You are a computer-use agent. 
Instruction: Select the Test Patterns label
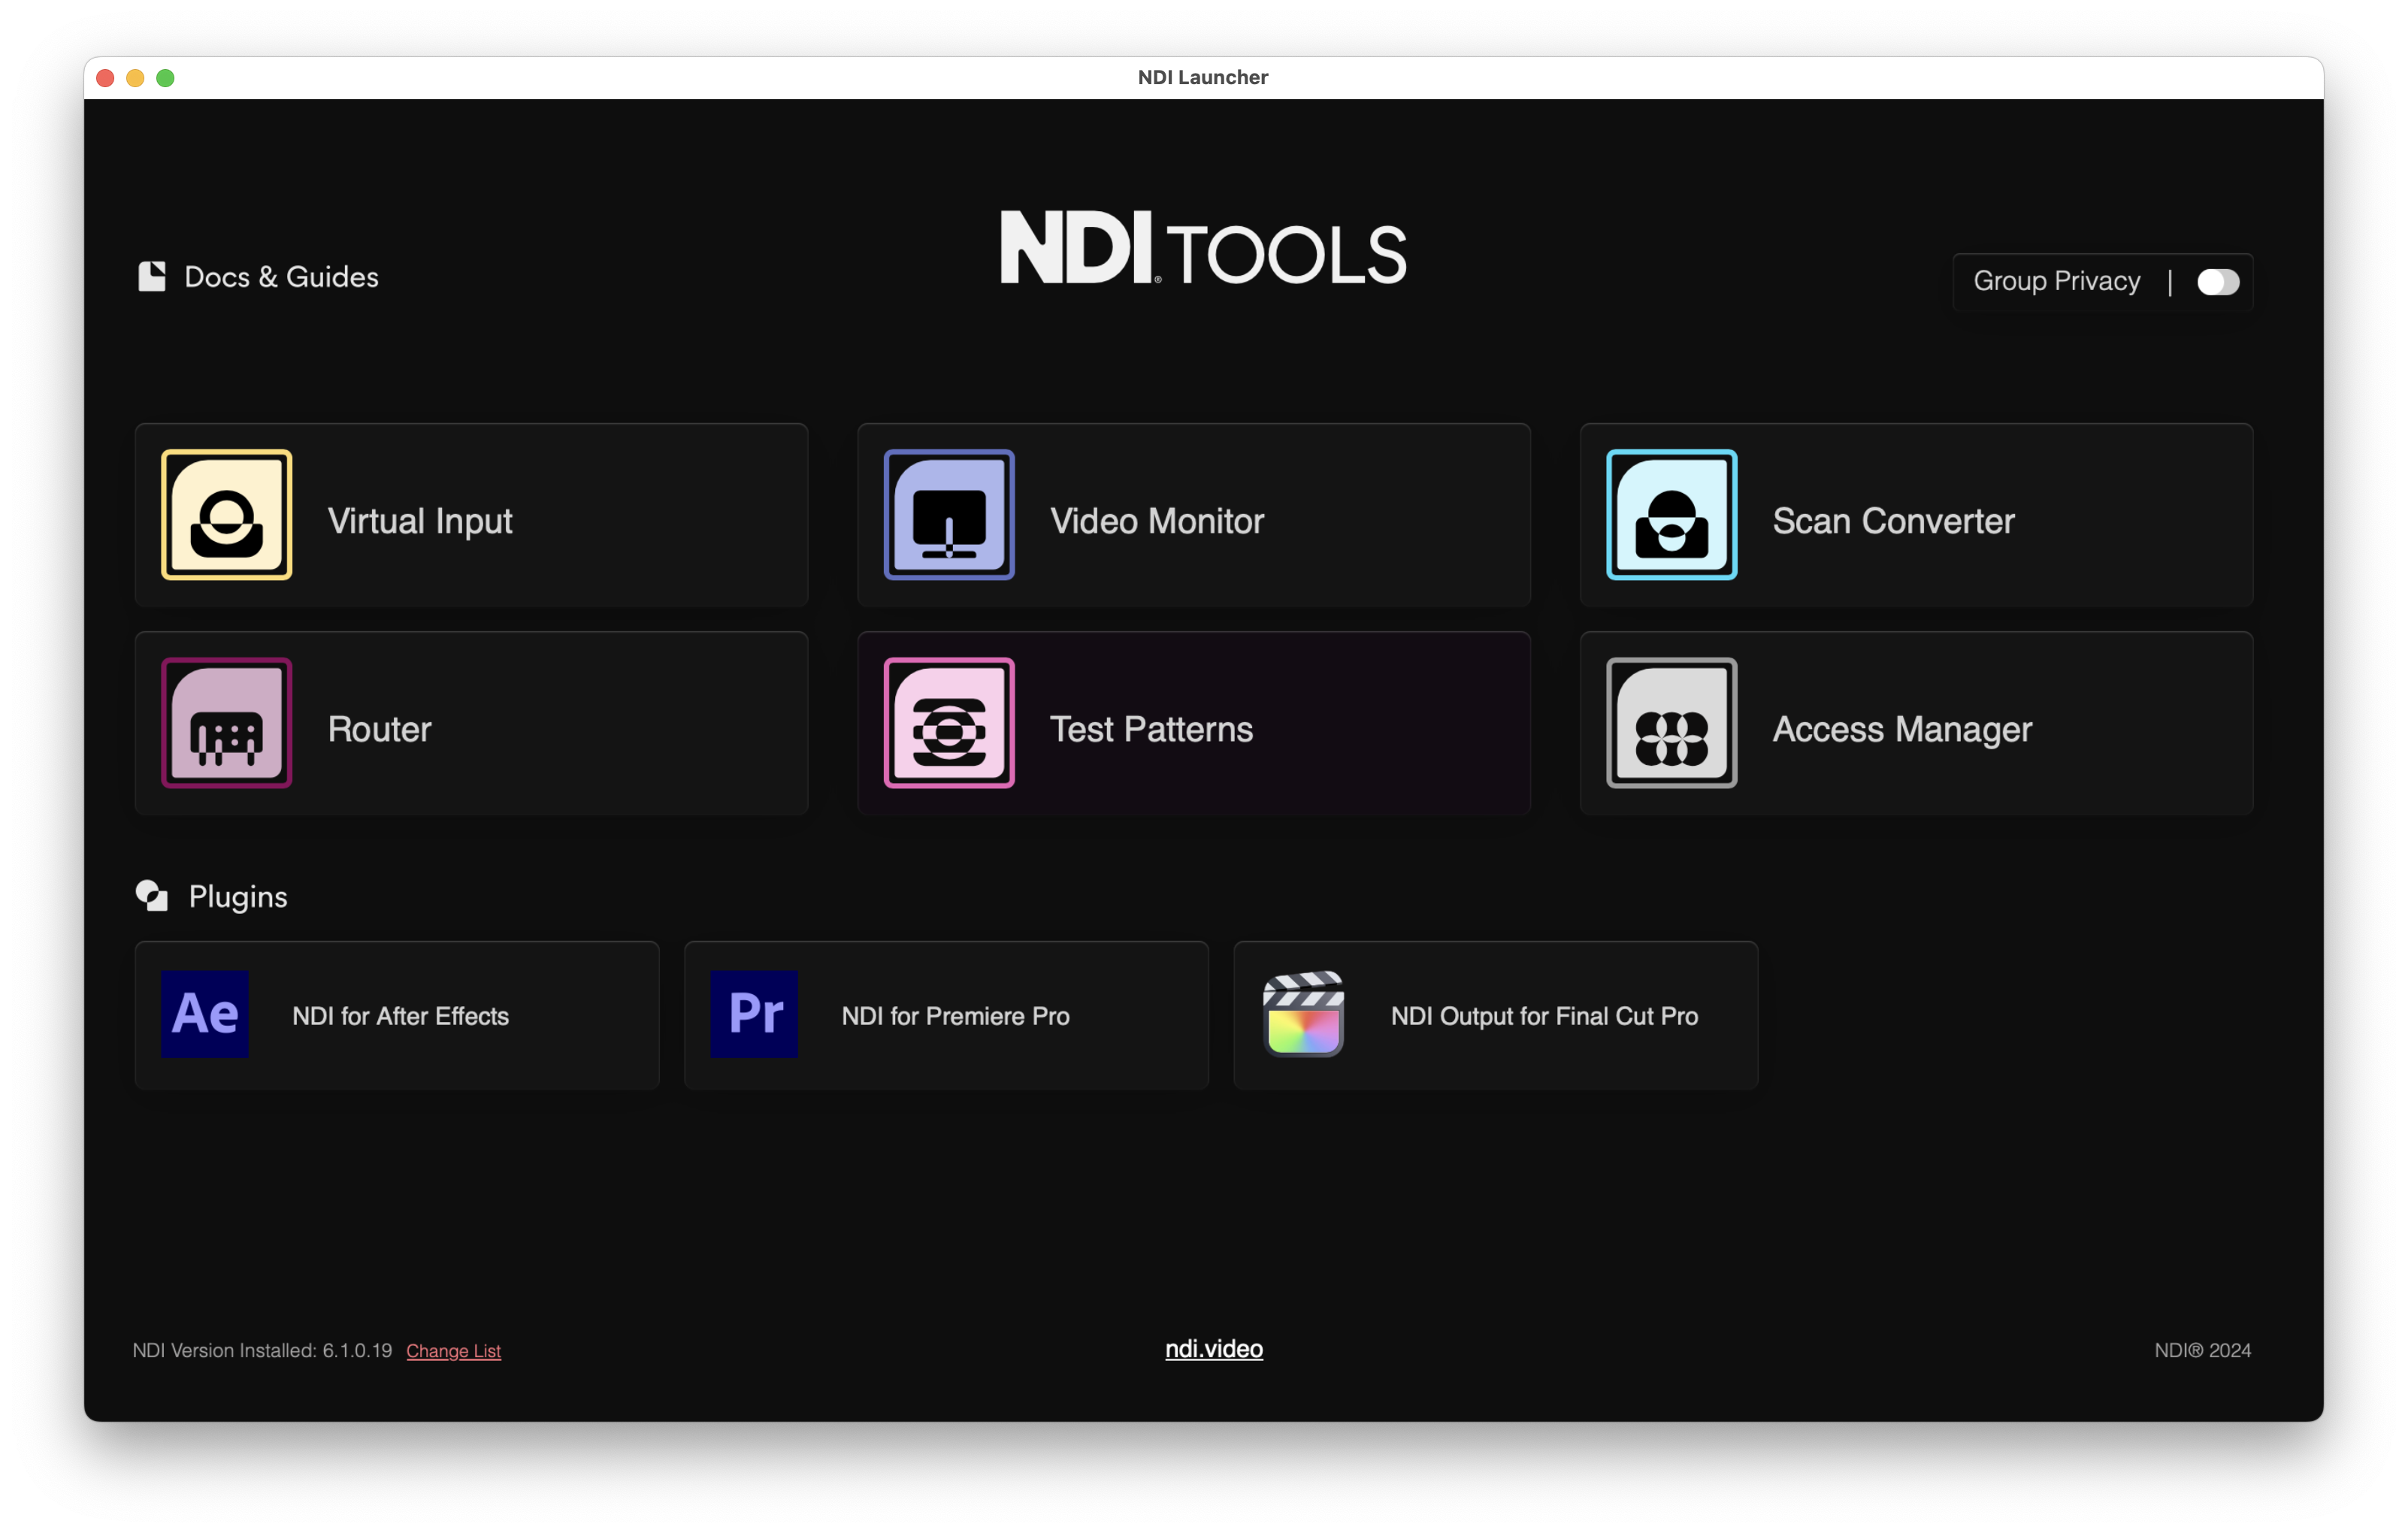pos(1151,729)
